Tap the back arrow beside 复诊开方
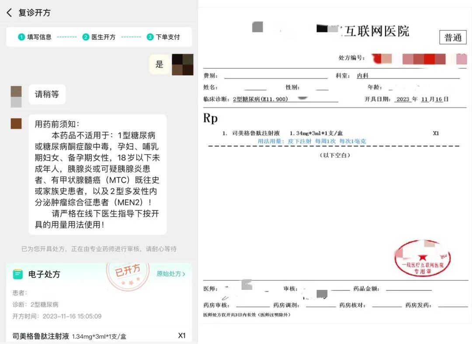The height and width of the screenshot is (344, 472). point(10,13)
